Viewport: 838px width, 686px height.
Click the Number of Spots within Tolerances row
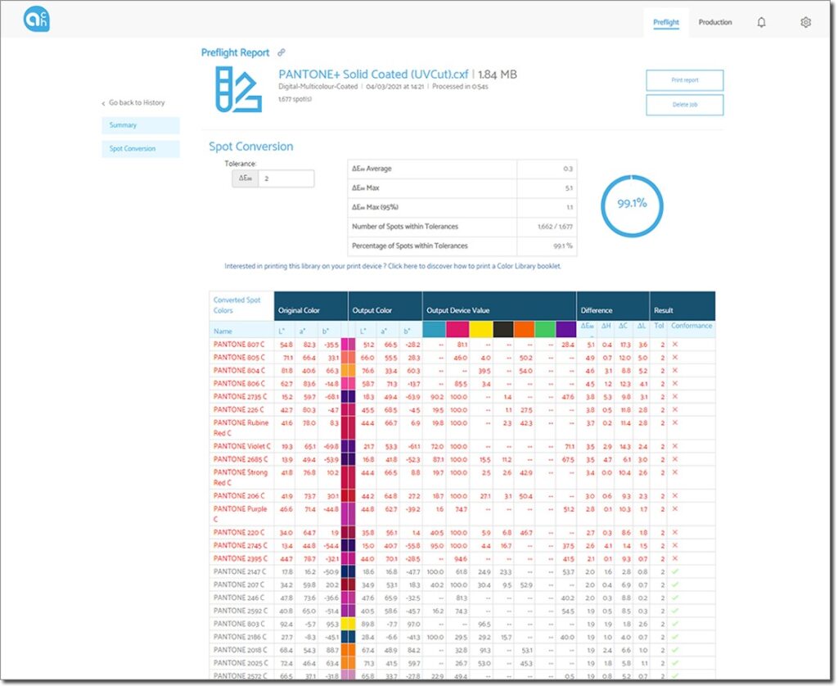pos(462,227)
